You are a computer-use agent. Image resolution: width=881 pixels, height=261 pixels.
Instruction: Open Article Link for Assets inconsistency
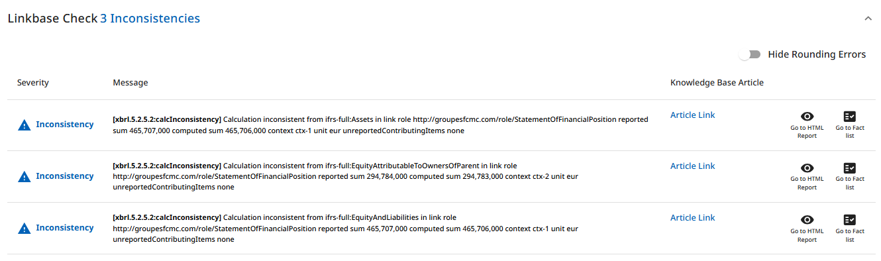(x=692, y=115)
